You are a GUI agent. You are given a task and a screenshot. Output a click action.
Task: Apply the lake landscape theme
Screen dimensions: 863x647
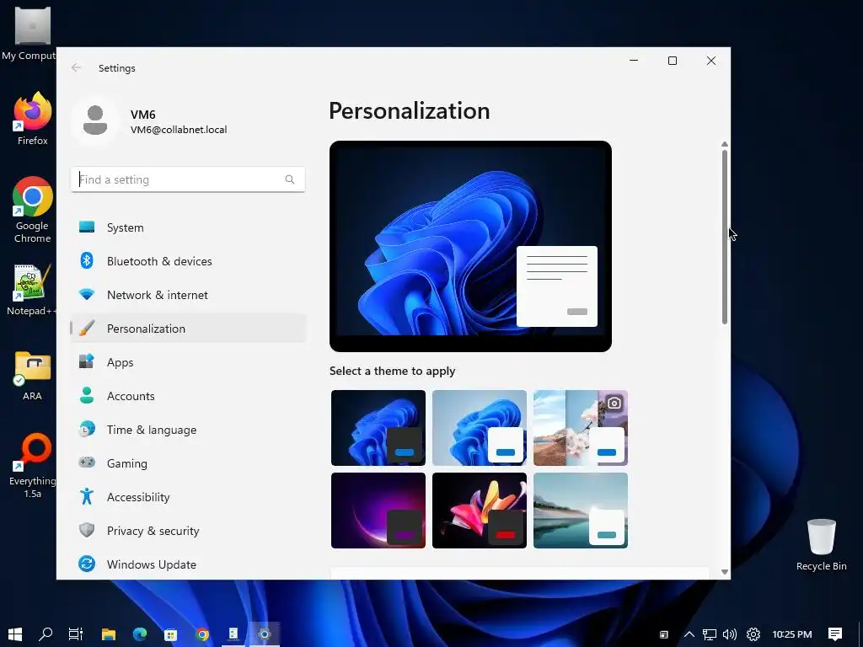581,510
